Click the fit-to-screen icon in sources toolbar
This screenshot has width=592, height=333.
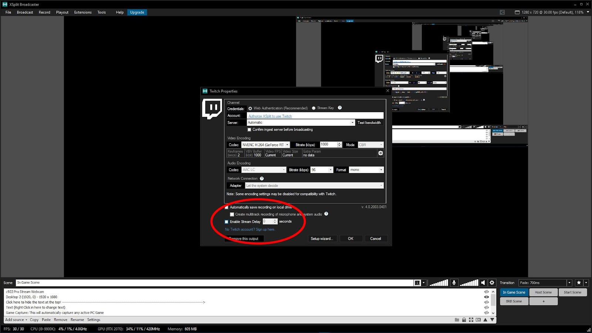[x=471, y=320]
